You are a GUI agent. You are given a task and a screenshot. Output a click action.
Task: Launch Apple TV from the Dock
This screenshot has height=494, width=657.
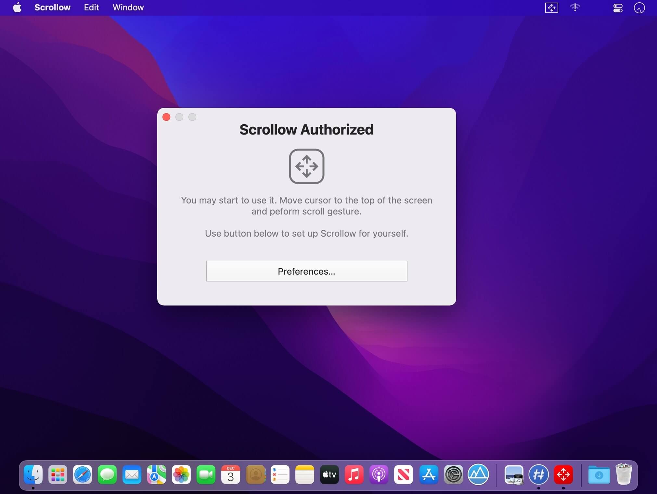click(x=329, y=475)
